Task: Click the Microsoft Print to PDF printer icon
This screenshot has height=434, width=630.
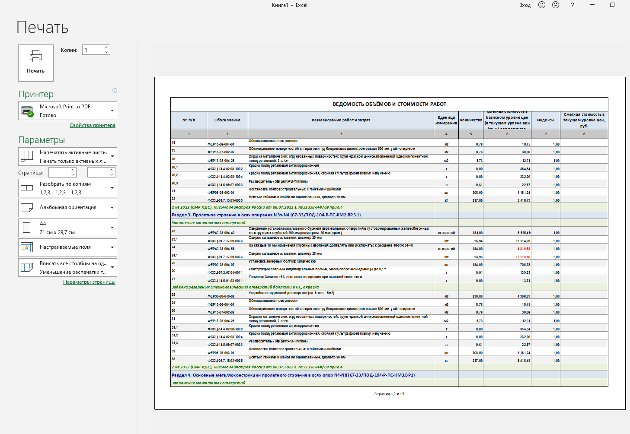Action: click(x=27, y=111)
